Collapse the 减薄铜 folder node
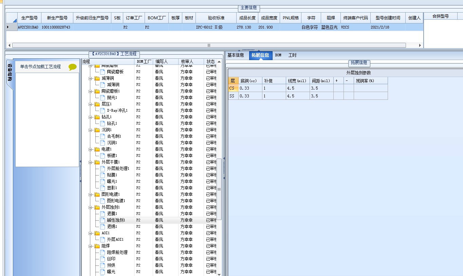This screenshot has width=463, height=276. (x=91, y=78)
